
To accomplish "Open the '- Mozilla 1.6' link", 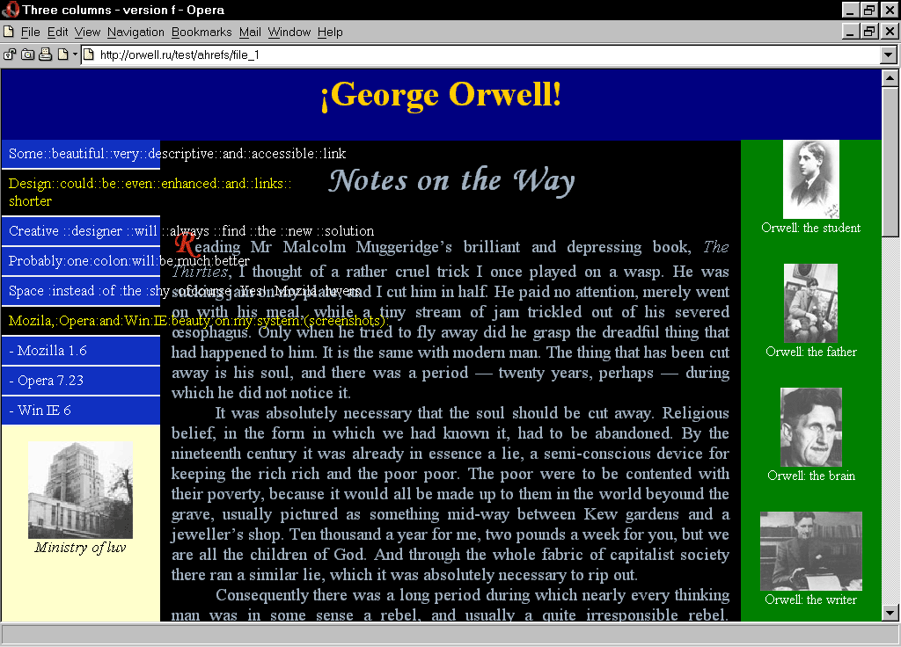I will [80, 350].
